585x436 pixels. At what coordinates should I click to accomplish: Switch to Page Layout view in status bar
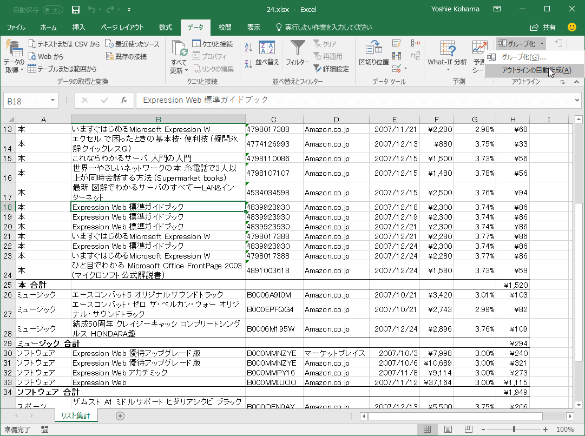448,430
